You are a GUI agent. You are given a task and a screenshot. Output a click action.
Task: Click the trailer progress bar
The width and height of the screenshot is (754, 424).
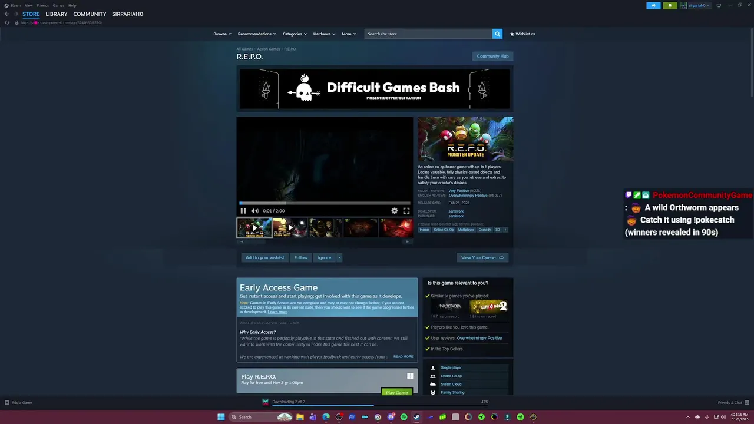325,203
